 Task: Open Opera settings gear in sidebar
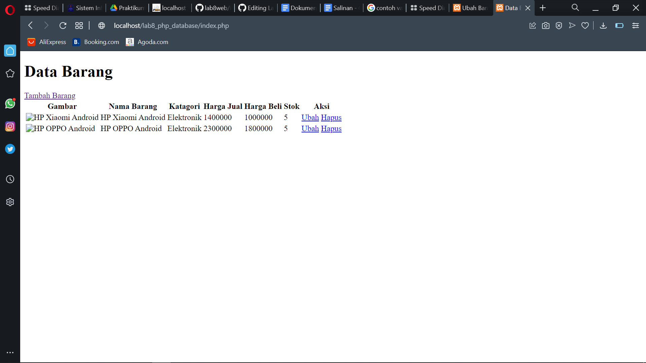point(10,202)
